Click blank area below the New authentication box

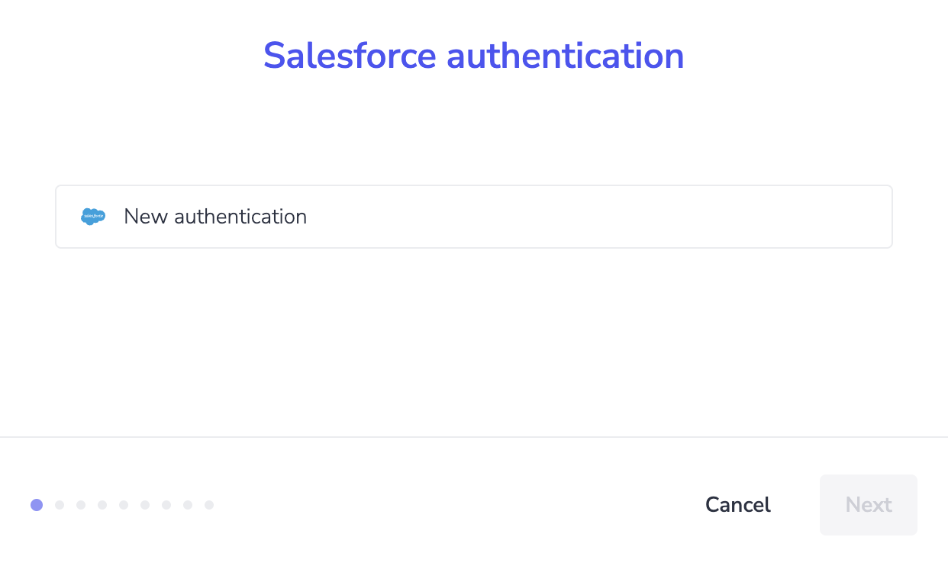point(473,336)
